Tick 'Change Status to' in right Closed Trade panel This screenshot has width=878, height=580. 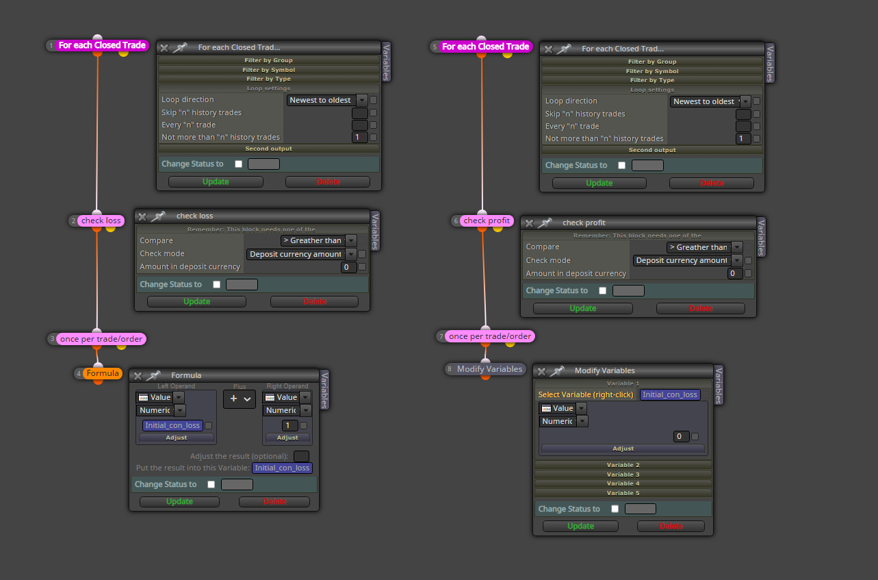[621, 165]
